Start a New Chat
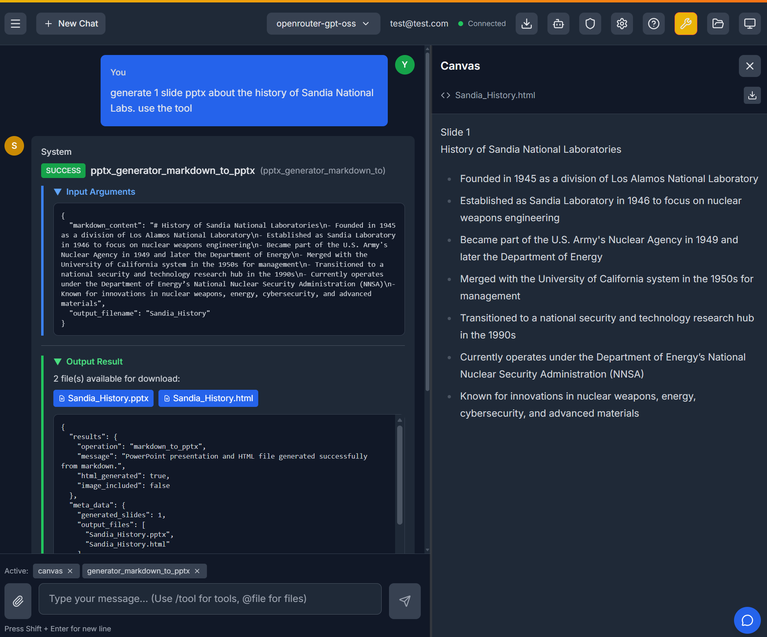The width and height of the screenshot is (767, 637). point(71,24)
